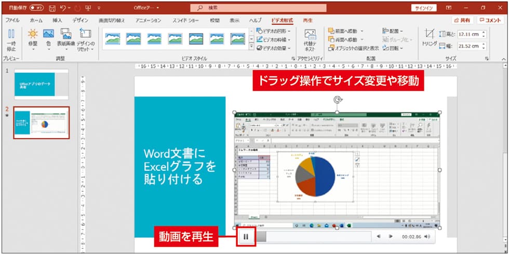The image size is (509, 255).
Task: Open the ribbon display options icon
Action: tap(449, 8)
